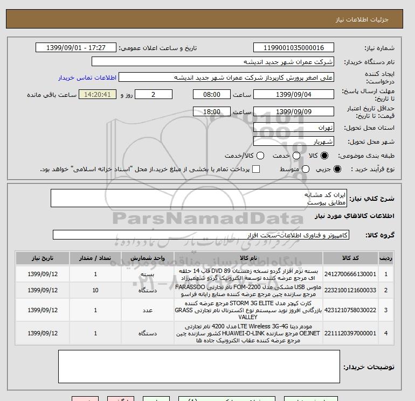
Task: Click the 1399/09/12 date in row 1
Action: (x=43, y=274)
